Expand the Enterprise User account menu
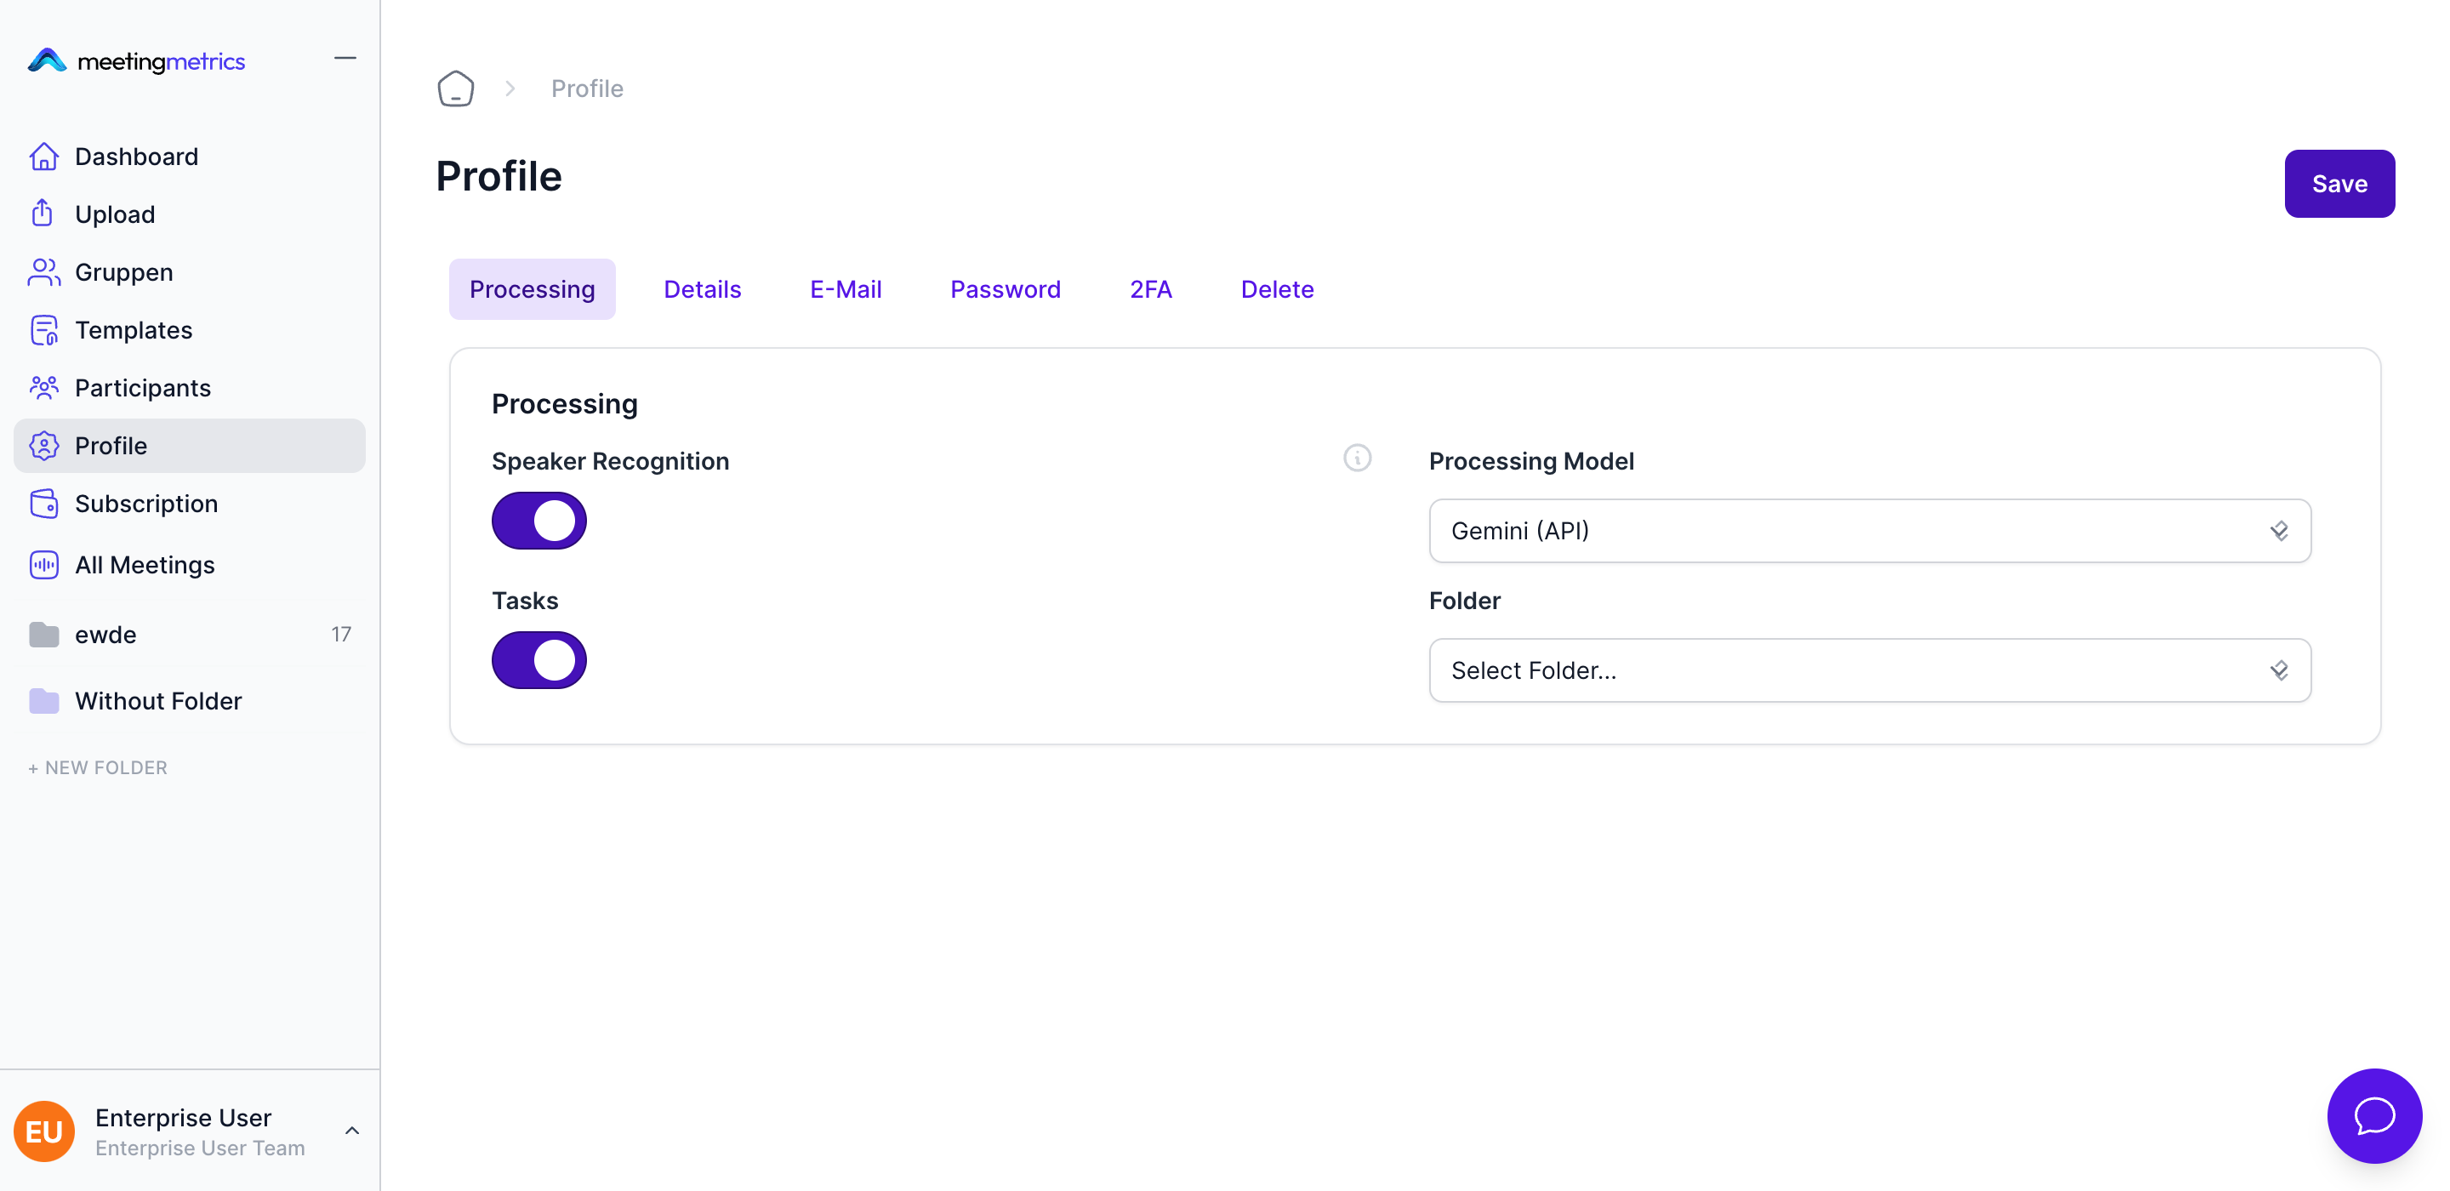This screenshot has width=2450, height=1191. 351,1130
